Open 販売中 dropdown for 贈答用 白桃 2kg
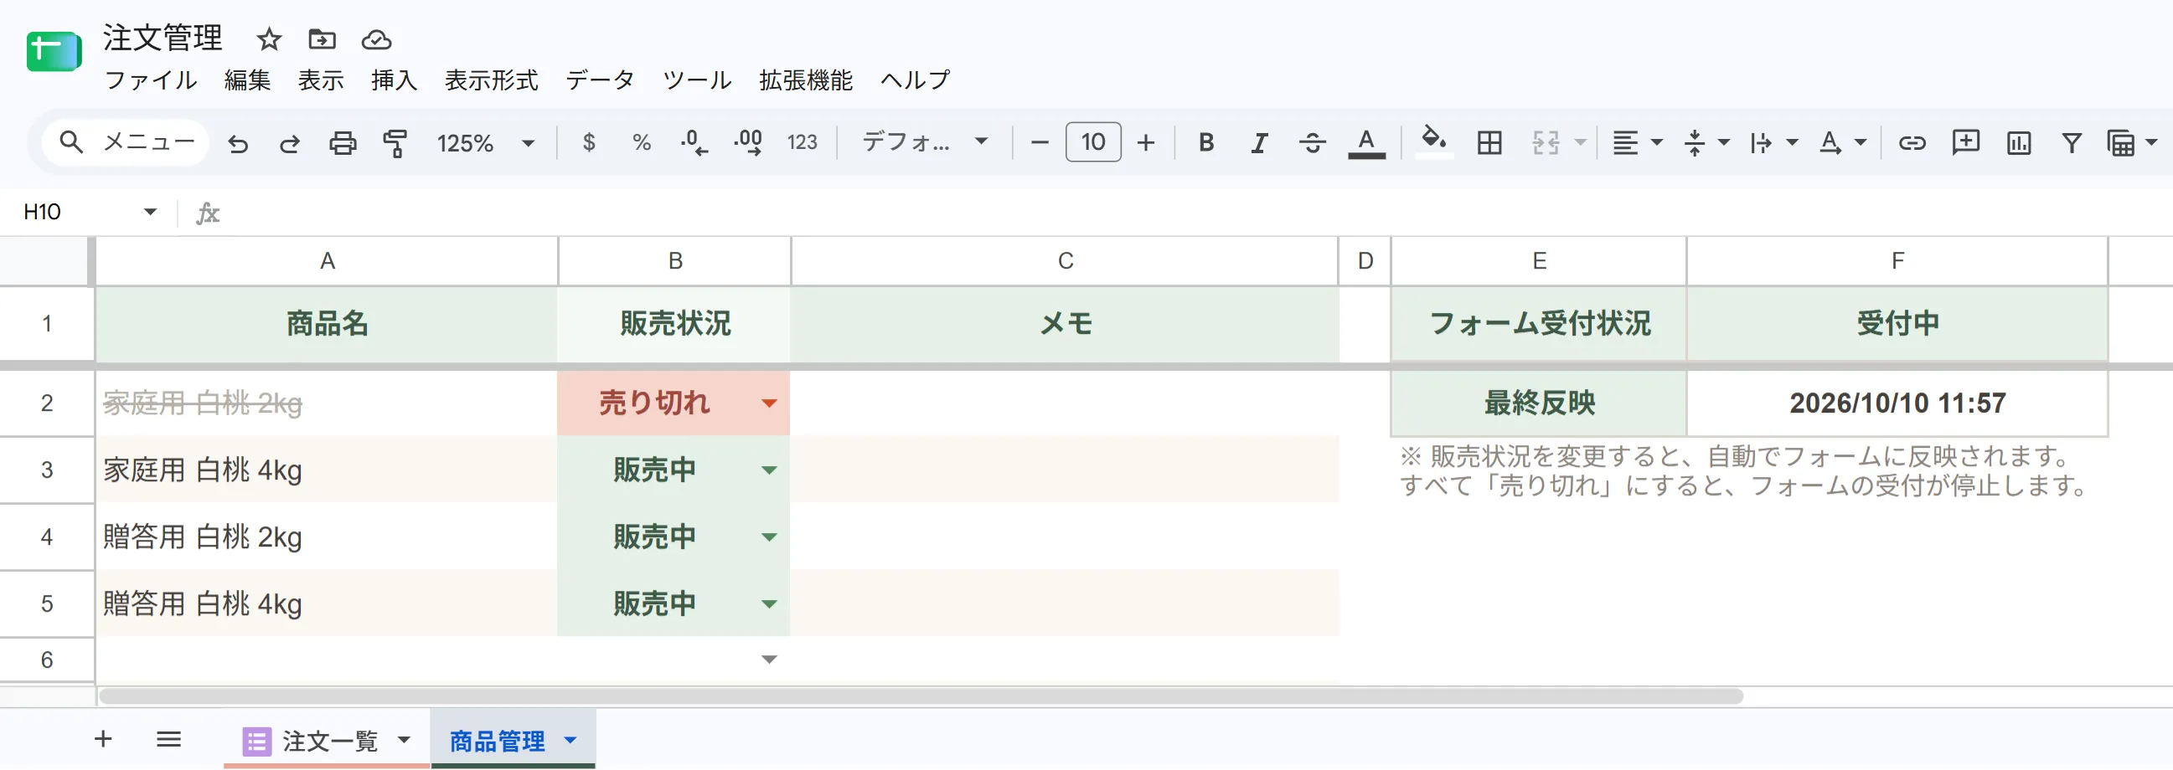 768,537
